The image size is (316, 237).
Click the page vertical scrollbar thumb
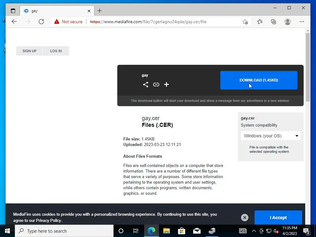point(308,67)
